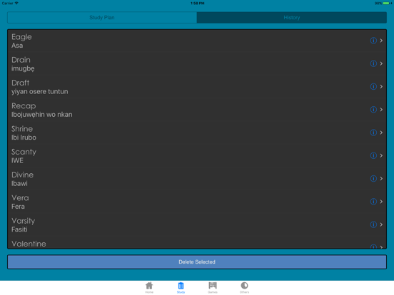Select the word Varsity
The height and width of the screenshot is (295, 394).
coord(23,221)
